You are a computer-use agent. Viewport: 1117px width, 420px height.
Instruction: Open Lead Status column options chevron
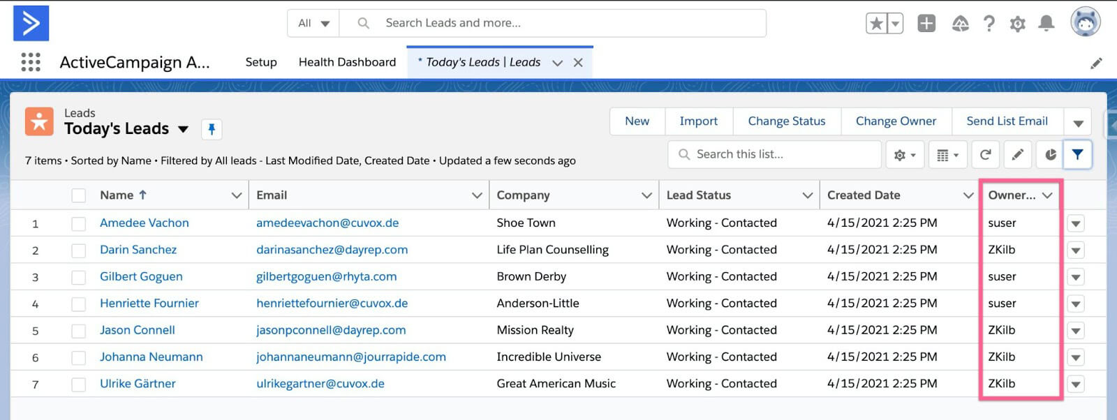808,195
